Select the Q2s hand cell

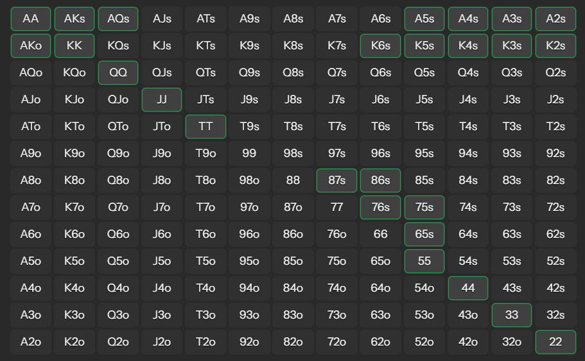(x=555, y=73)
